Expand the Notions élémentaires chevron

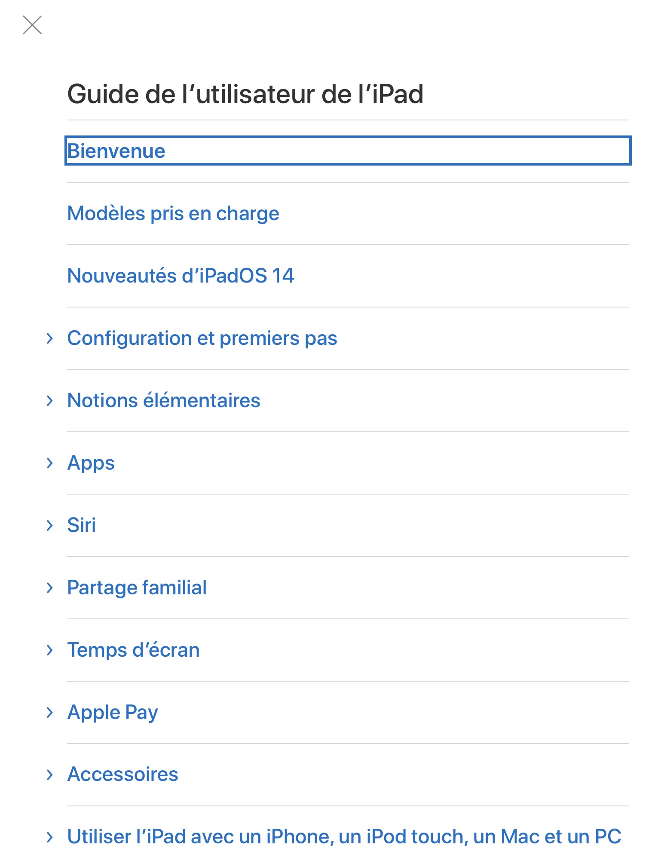50,401
